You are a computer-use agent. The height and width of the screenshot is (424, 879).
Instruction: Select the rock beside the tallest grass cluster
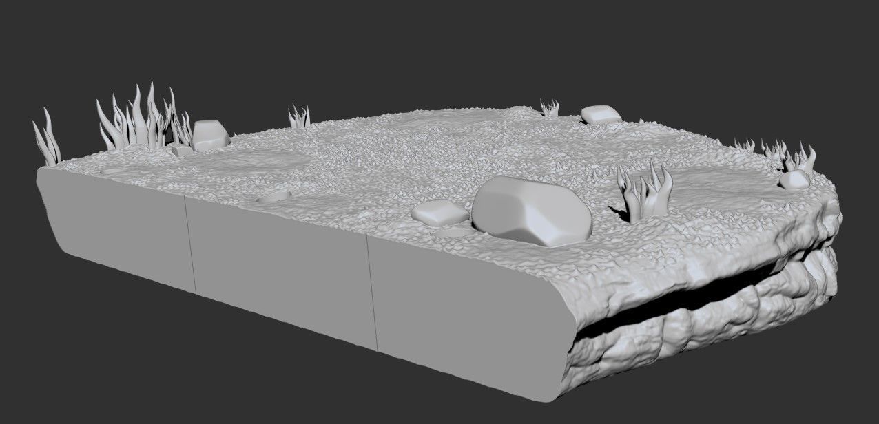pyautogui.click(x=210, y=135)
